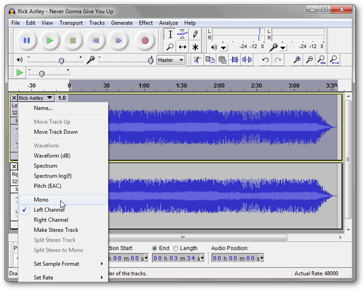Select the Multi-tool asterisk icon
Screen dimensions: 364x290
point(195,47)
